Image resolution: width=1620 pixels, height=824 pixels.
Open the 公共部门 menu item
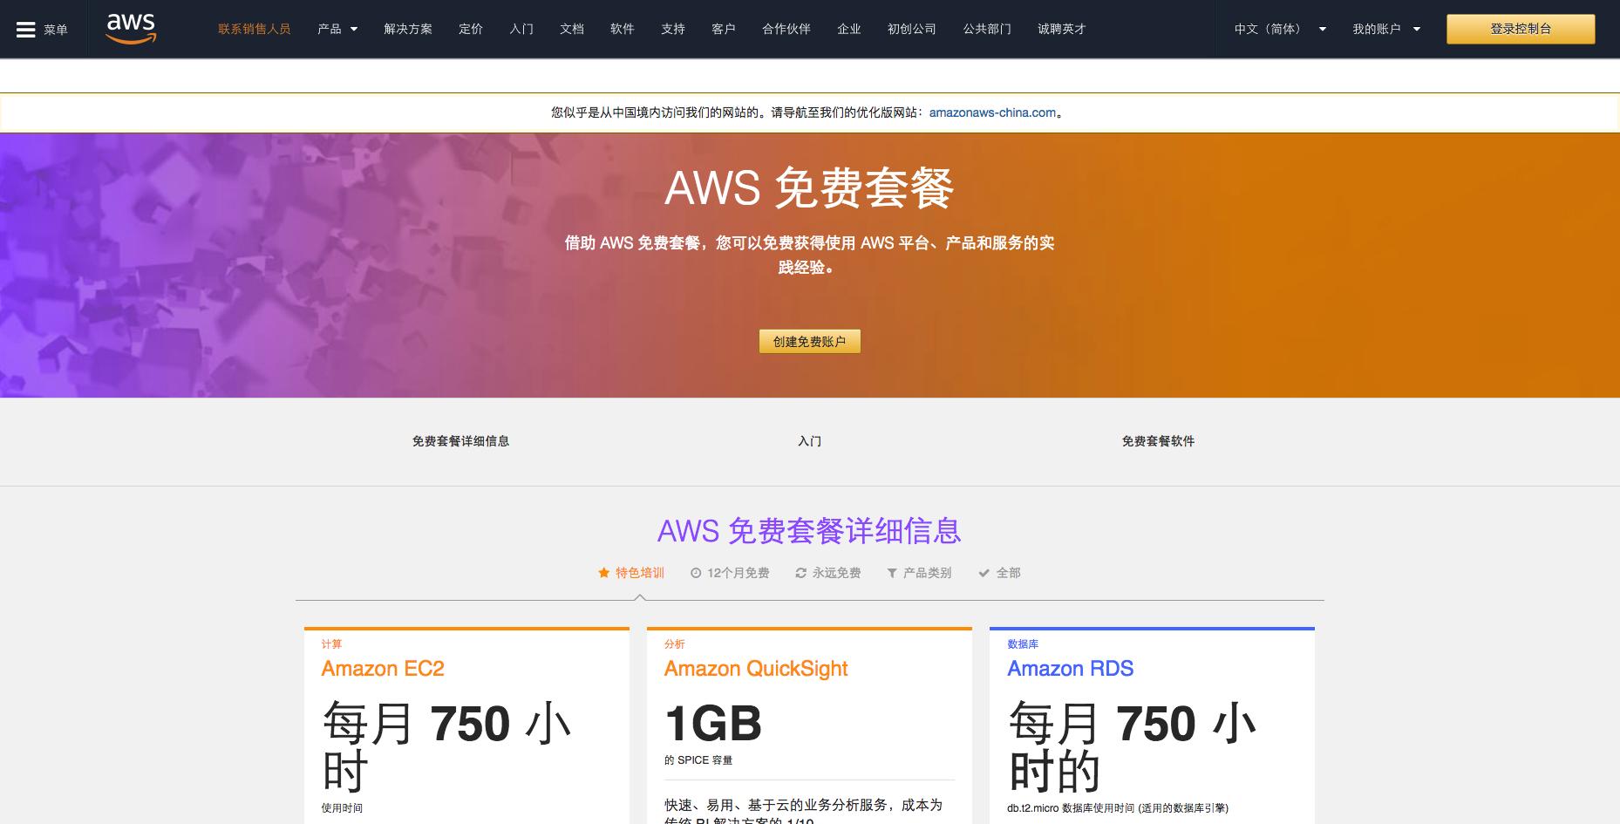point(987,29)
